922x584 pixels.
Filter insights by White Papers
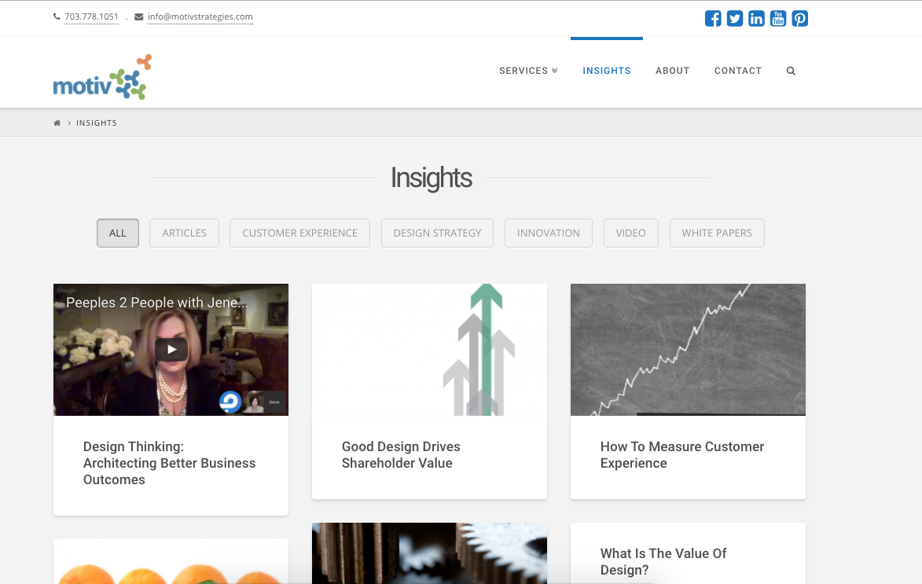[717, 233]
